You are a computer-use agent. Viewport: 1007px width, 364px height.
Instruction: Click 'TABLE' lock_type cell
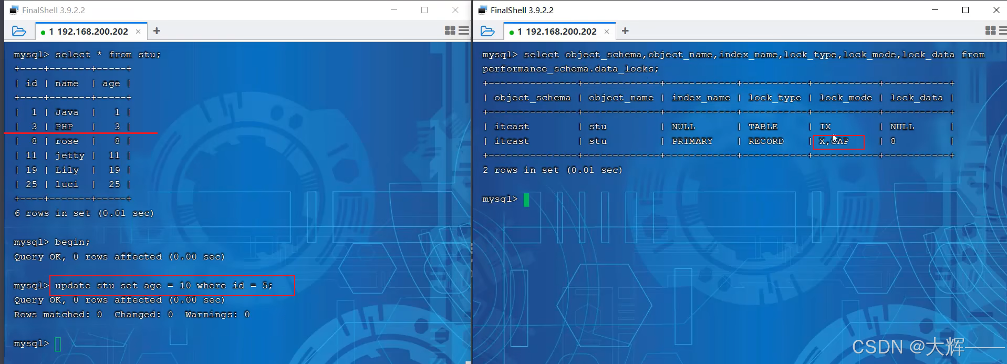(x=763, y=127)
